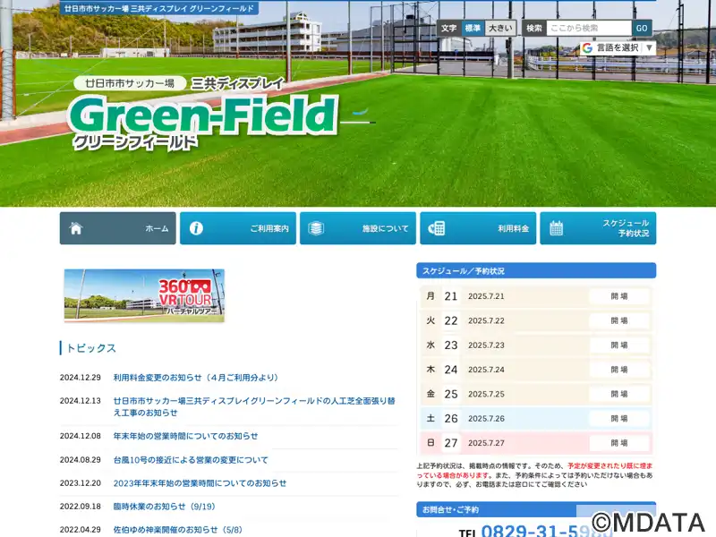Click the topic date 2024.08.29

click(x=81, y=460)
